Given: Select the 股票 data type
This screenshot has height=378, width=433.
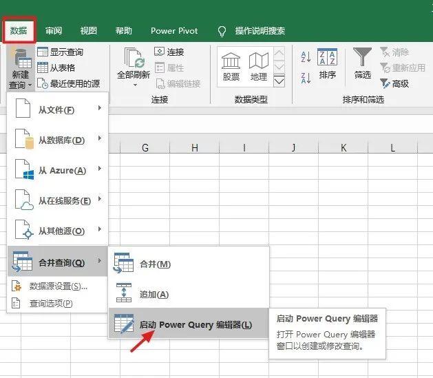Looking at the screenshot, I should point(231,67).
